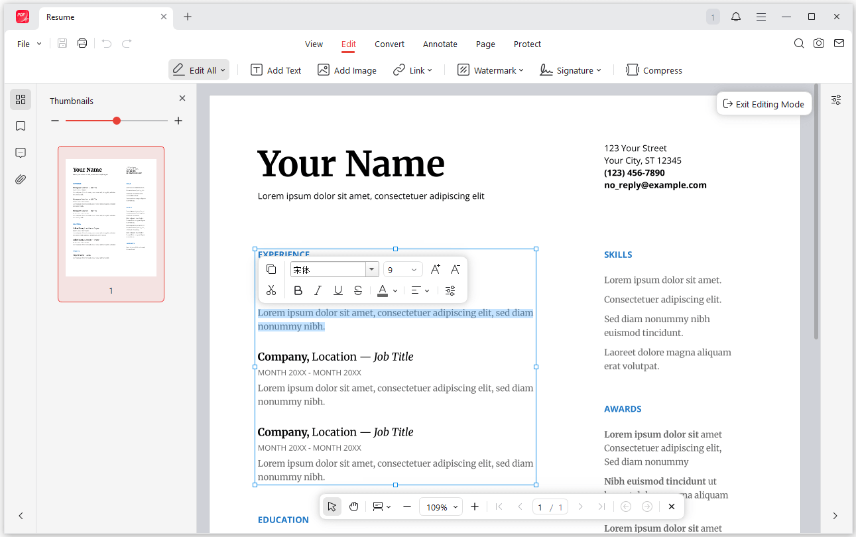This screenshot has width=856, height=537.
Task: Open the properties panel icon at right
Action: point(836,99)
